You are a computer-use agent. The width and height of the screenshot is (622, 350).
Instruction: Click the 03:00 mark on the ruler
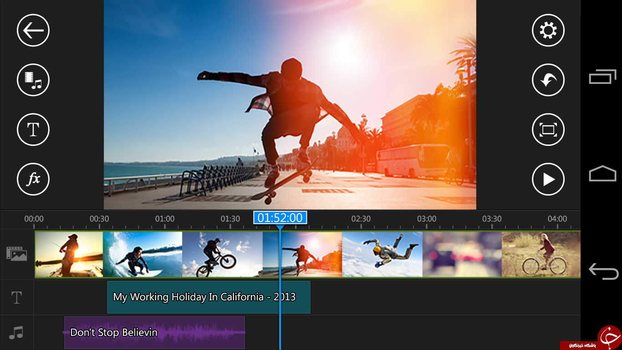(x=427, y=219)
